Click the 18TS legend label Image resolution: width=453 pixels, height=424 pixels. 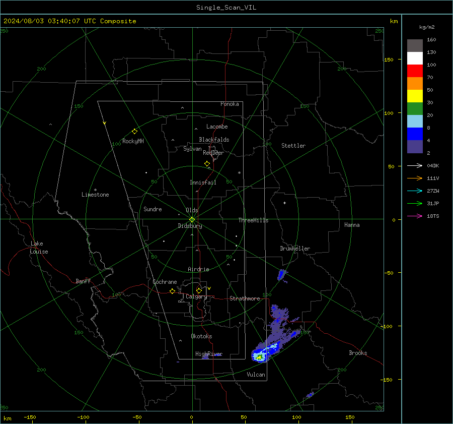coord(433,216)
